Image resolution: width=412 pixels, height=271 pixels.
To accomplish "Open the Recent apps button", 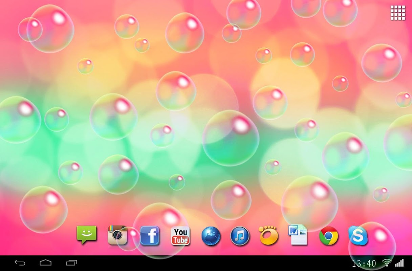I will point(71,263).
